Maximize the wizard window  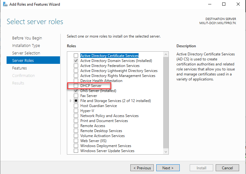224,4
